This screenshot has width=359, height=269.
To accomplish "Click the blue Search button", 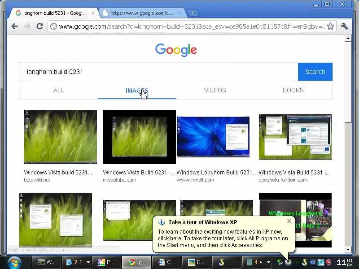I will pos(315,72).
